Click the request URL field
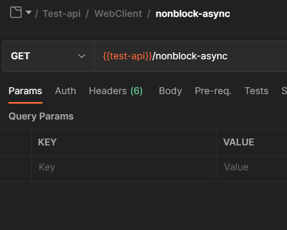Viewport: 287px width, 230px height. tap(190, 56)
